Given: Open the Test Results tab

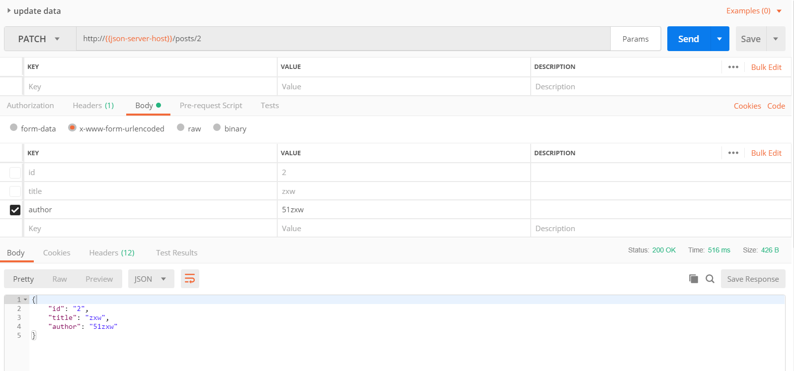Looking at the screenshot, I should tap(177, 253).
